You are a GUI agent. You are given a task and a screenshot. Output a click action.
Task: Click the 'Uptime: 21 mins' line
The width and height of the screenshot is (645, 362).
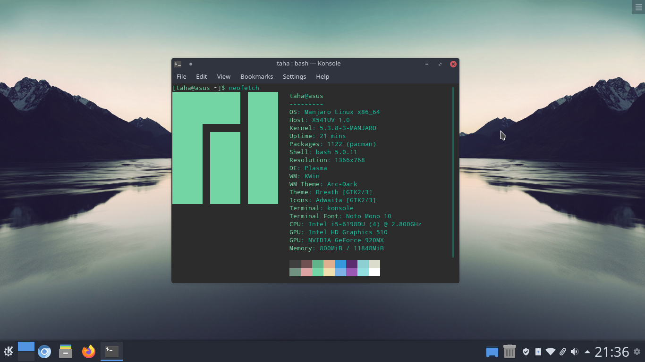point(318,136)
